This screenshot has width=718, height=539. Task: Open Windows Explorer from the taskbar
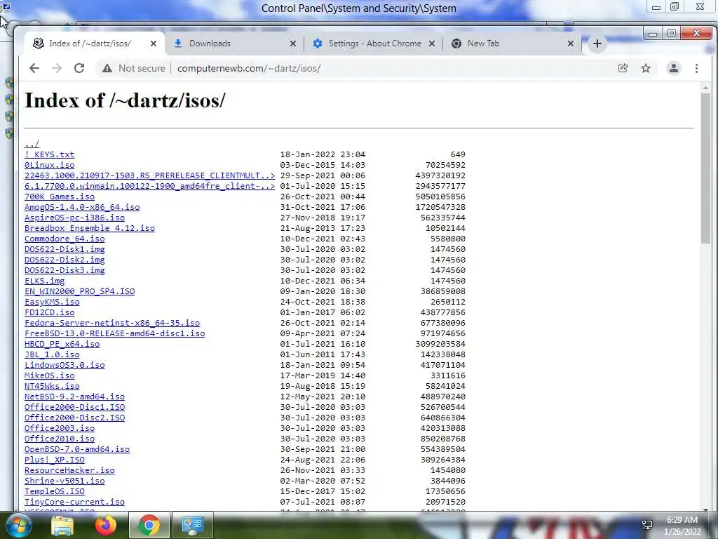(62, 525)
